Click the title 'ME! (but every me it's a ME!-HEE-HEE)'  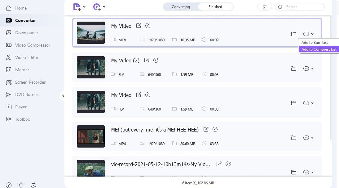pos(155,130)
